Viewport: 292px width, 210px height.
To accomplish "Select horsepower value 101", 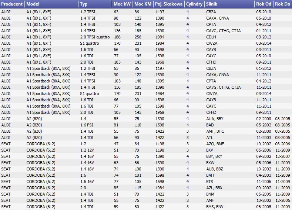I will [138, 175].
